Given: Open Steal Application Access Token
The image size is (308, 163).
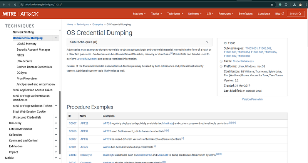Looking at the screenshot, I should (x=33, y=90).
